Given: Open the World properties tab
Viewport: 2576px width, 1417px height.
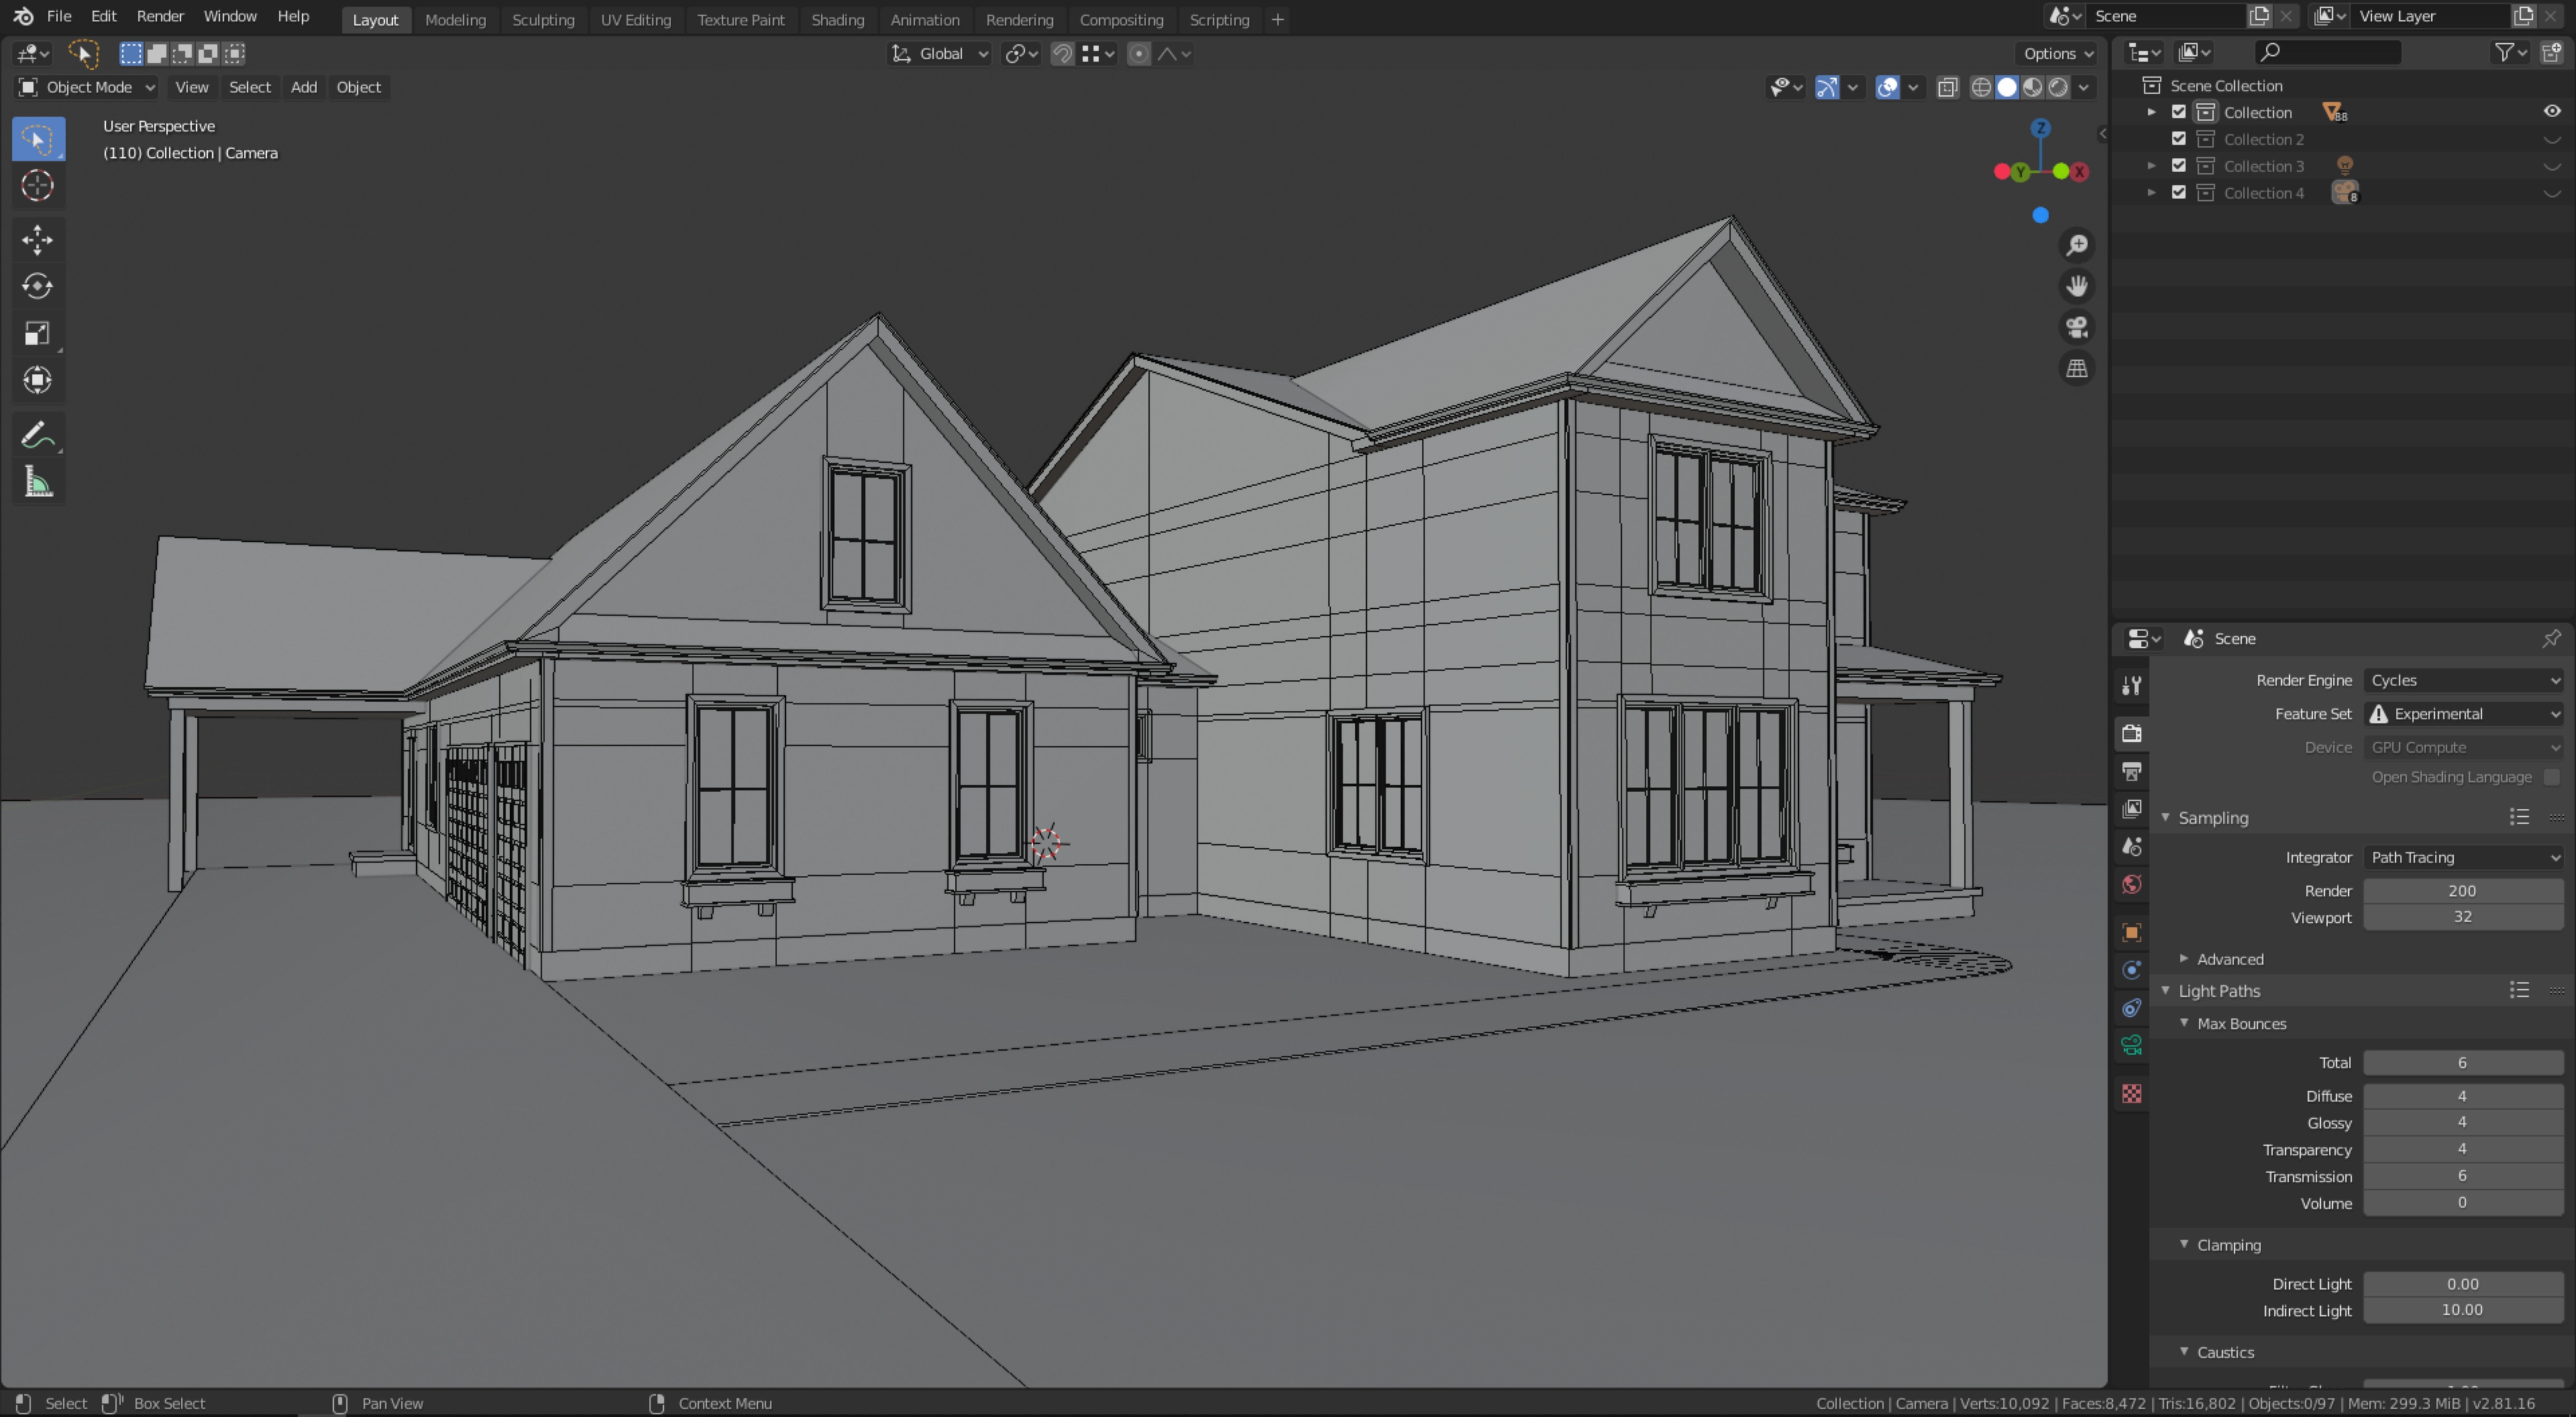Looking at the screenshot, I should 2131,884.
